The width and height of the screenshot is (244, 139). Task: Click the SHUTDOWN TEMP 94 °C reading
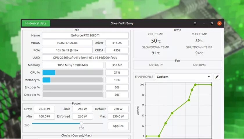pyautogui.click(x=199, y=53)
